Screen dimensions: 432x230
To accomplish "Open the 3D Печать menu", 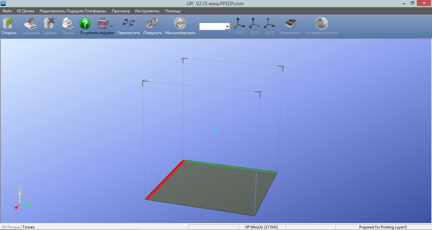I will (26, 11).
